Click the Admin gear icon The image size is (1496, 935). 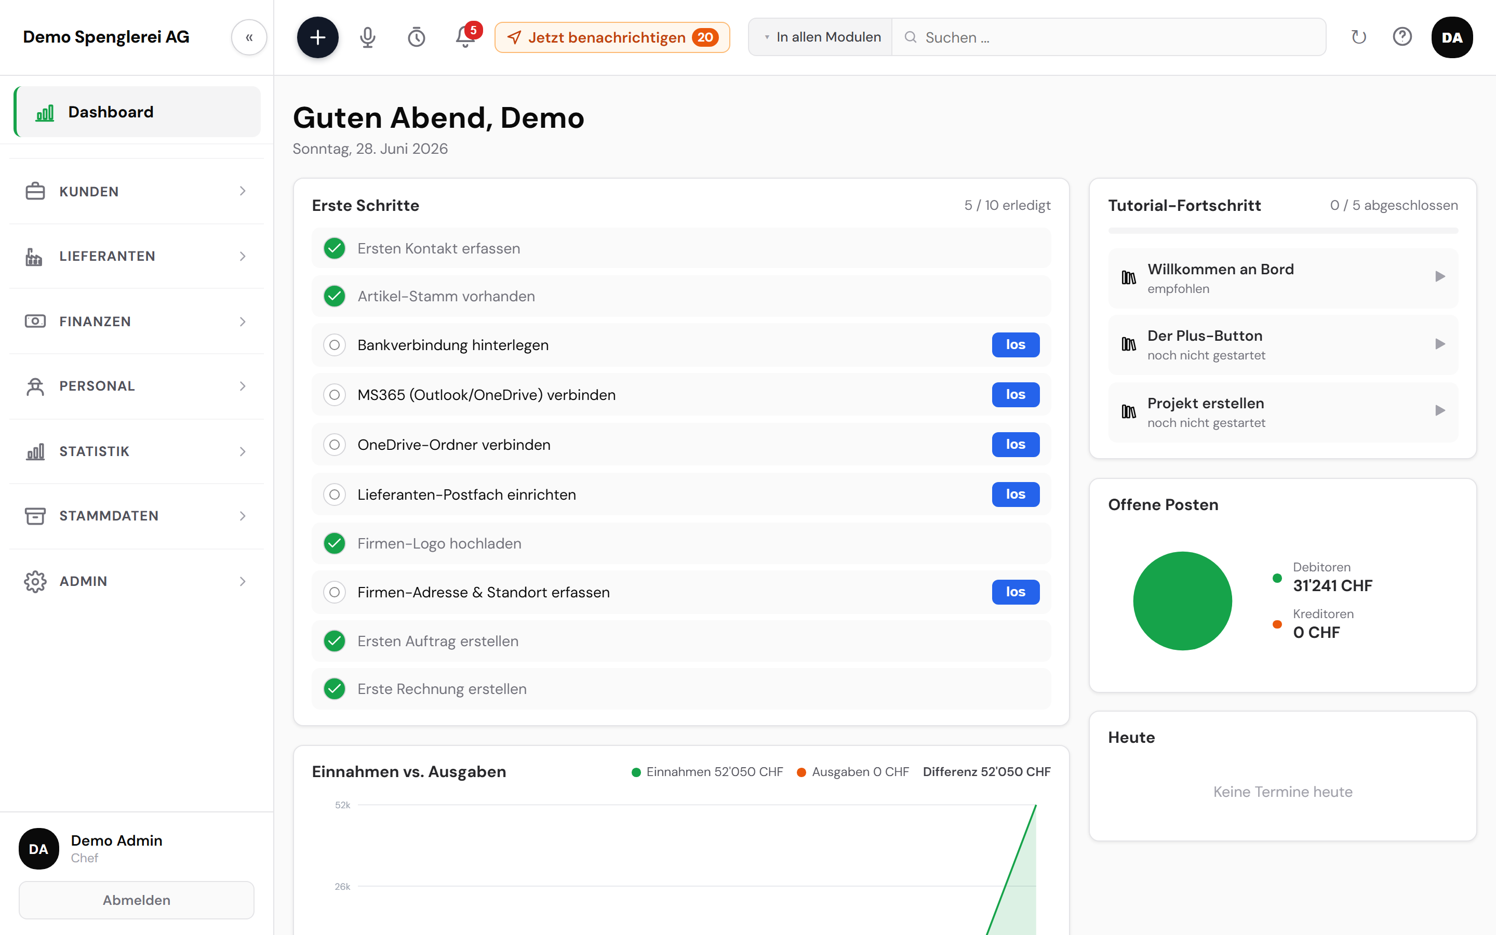tap(35, 581)
